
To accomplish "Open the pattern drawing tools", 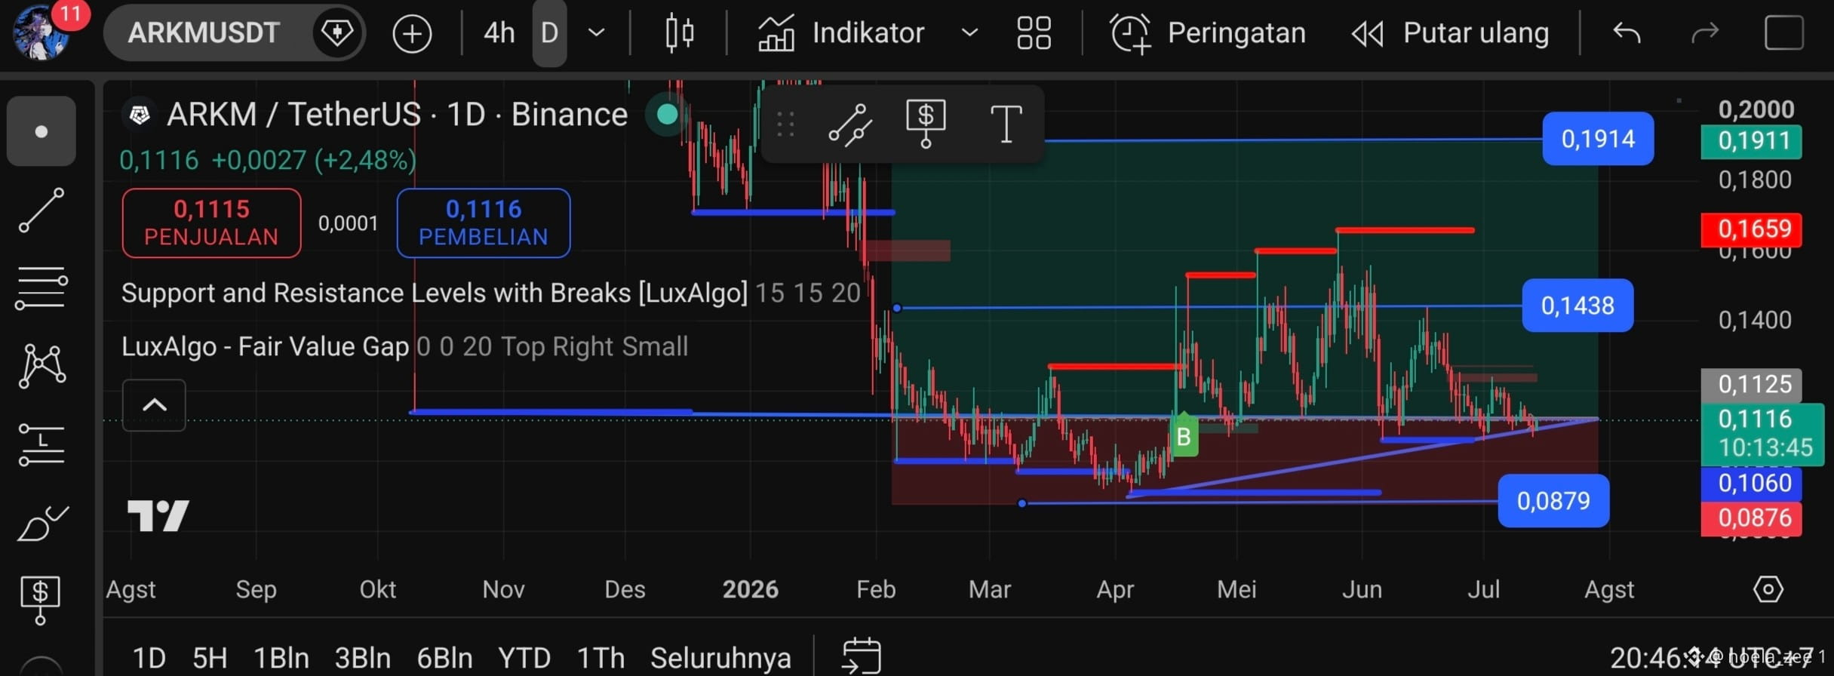I will [x=41, y=366].
